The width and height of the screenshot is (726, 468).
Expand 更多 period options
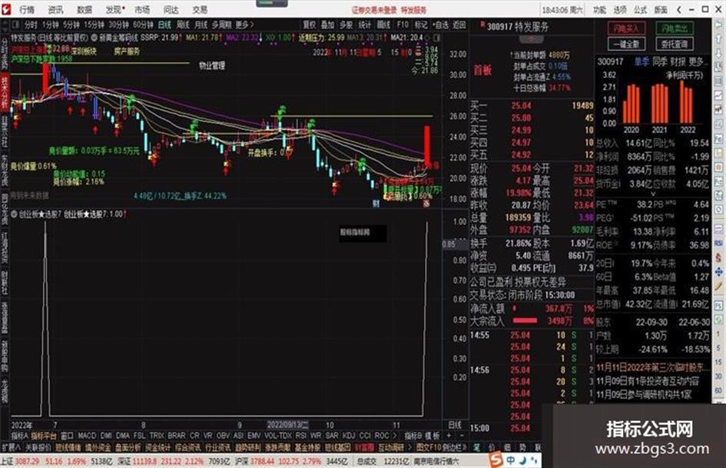coord(244,25)
